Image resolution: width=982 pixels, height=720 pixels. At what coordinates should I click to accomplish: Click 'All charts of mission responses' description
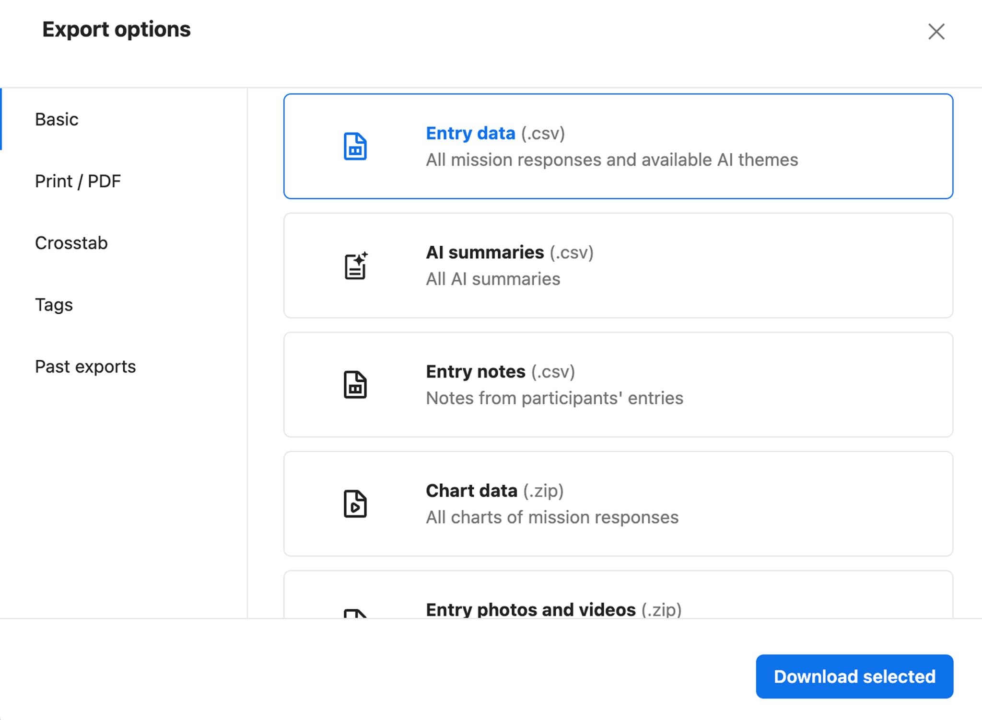pos(552,517)
